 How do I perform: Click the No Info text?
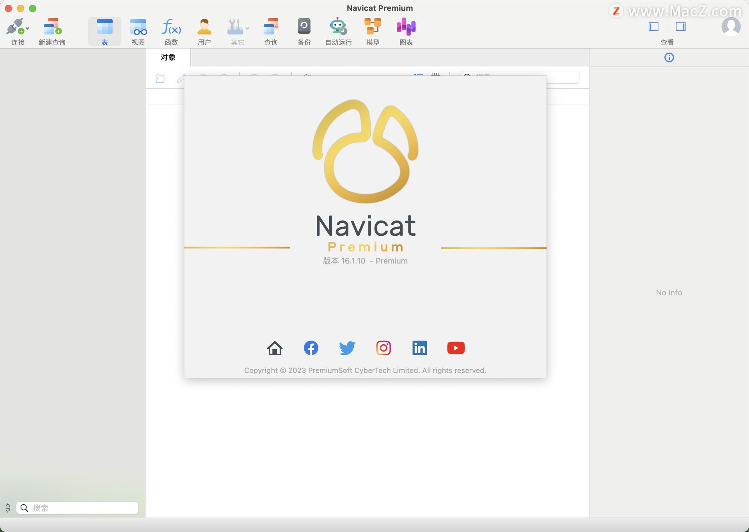point(669,293)
